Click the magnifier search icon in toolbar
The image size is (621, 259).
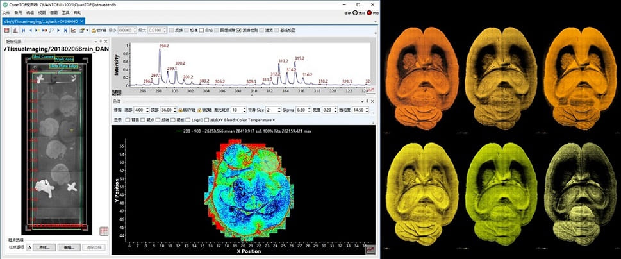pyautogui.click(x=51, y=31)
